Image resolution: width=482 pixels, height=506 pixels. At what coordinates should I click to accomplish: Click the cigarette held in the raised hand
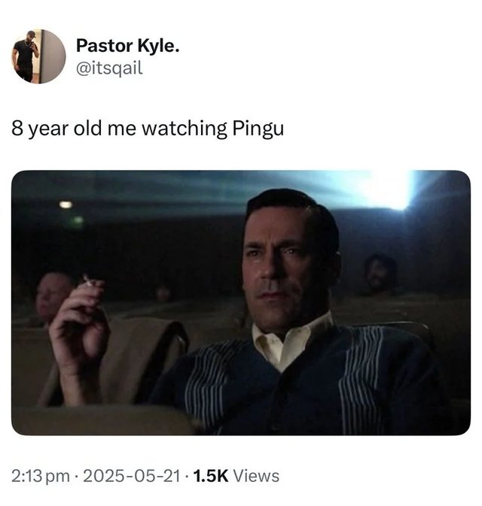pos(88,280)
